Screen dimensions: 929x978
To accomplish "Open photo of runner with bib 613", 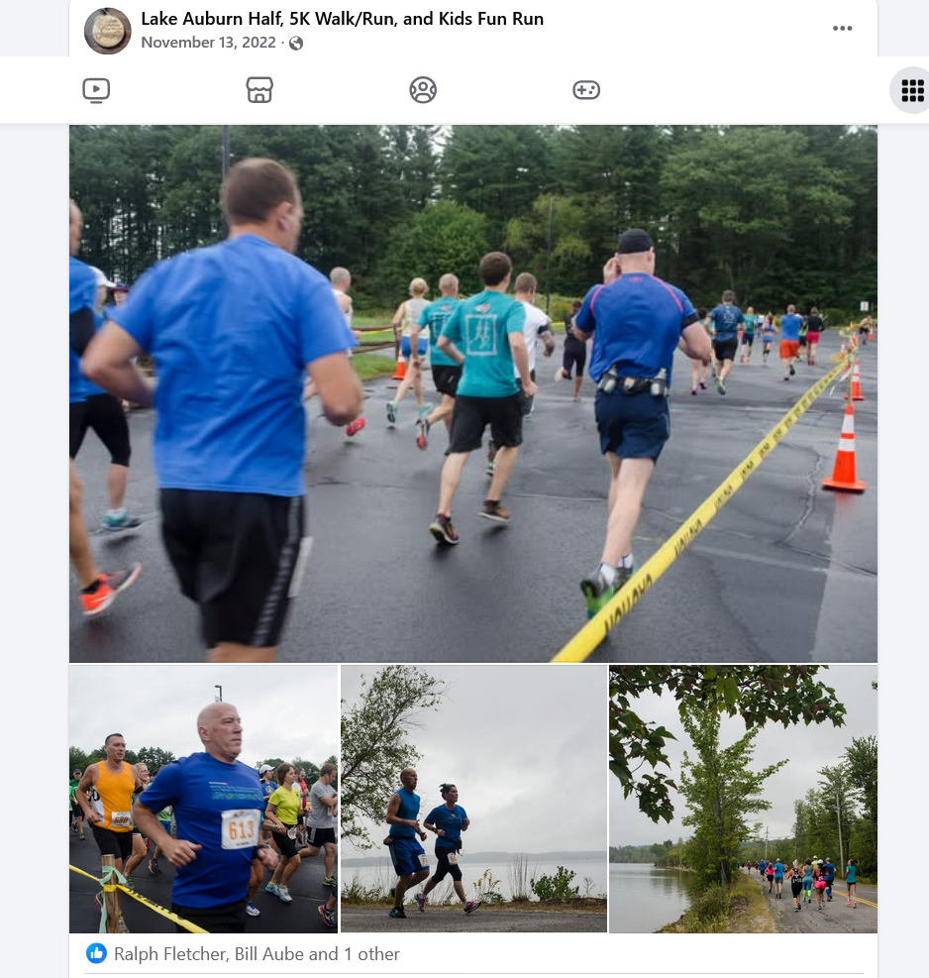I will [203, 799].
